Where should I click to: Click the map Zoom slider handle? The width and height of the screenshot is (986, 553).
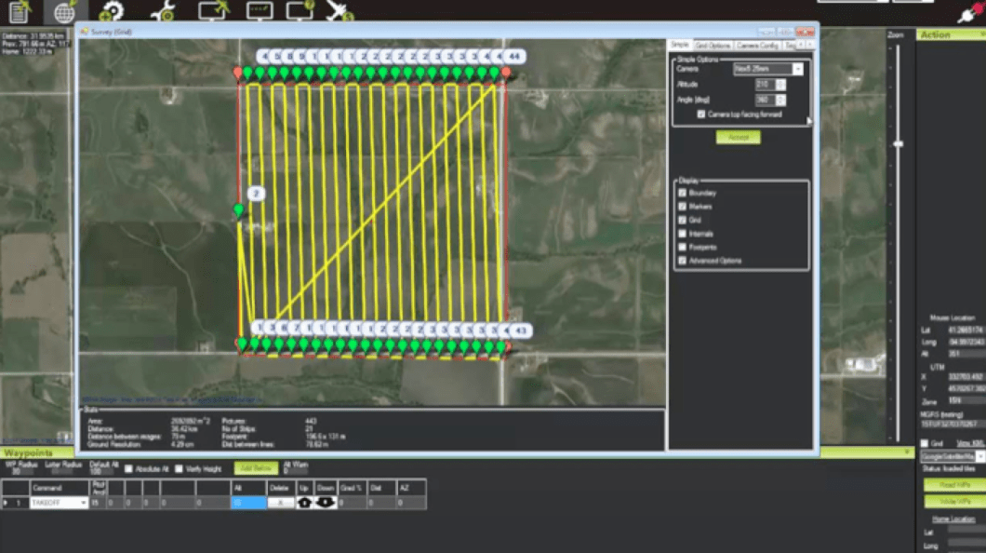(x=898, y=143)
